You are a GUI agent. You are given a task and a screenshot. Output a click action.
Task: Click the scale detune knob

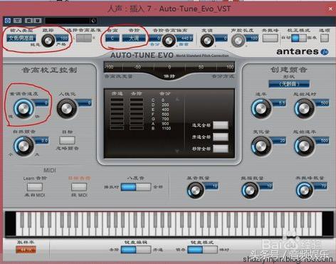click(x=169, y=41)
